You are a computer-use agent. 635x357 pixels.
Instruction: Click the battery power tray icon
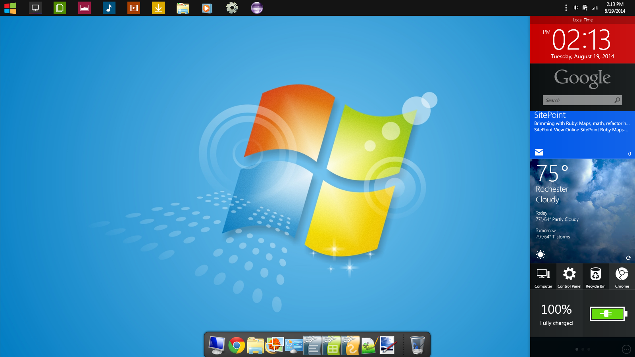585,8
